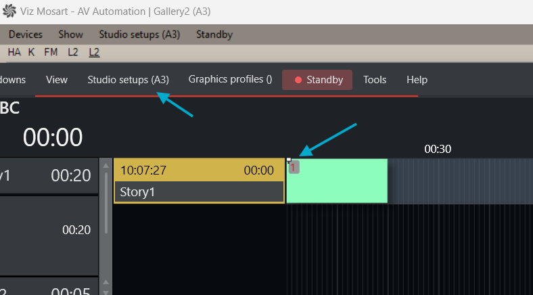Open Studio setups (A3) in top menu bar

coord(139,35)
